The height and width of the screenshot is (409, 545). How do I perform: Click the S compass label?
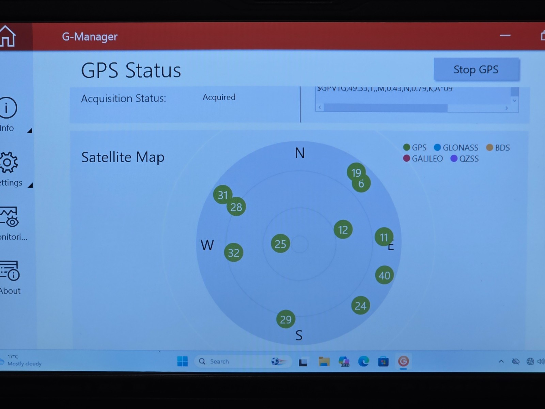299,335
